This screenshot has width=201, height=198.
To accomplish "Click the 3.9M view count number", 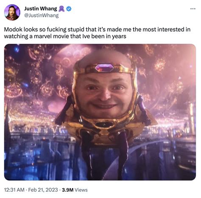I will click(67, 190).
